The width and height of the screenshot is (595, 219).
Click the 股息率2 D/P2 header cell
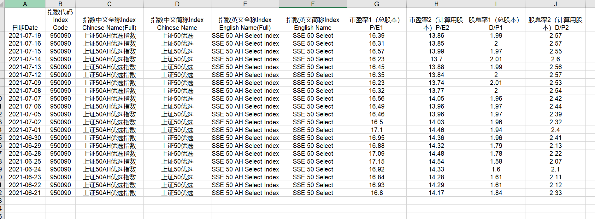556,20
